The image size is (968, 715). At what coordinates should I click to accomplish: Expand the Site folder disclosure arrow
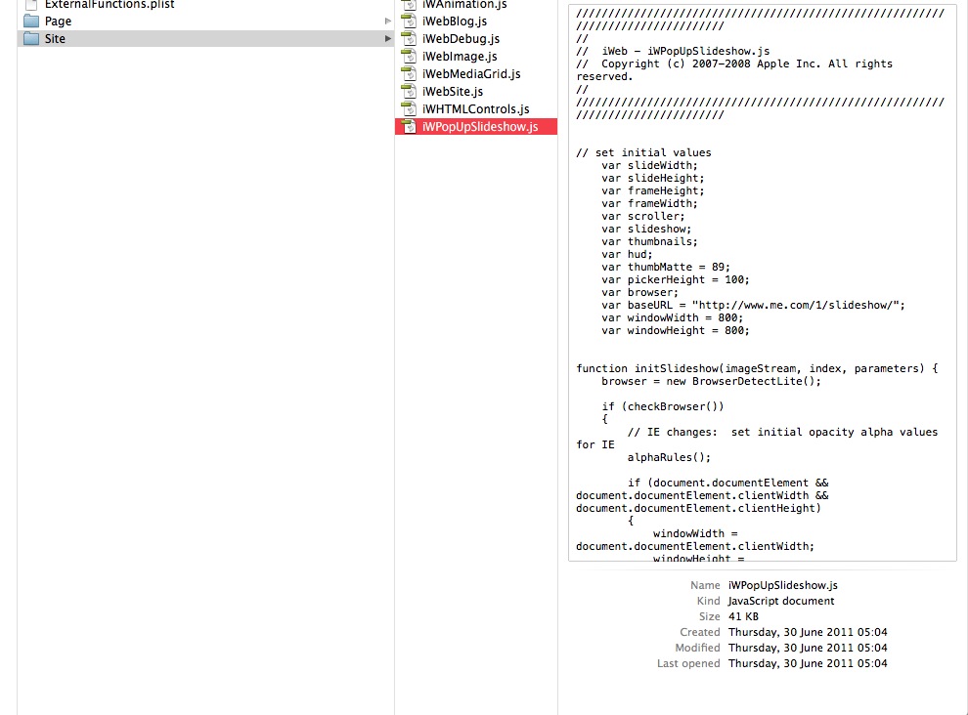[x=388, y=39]
